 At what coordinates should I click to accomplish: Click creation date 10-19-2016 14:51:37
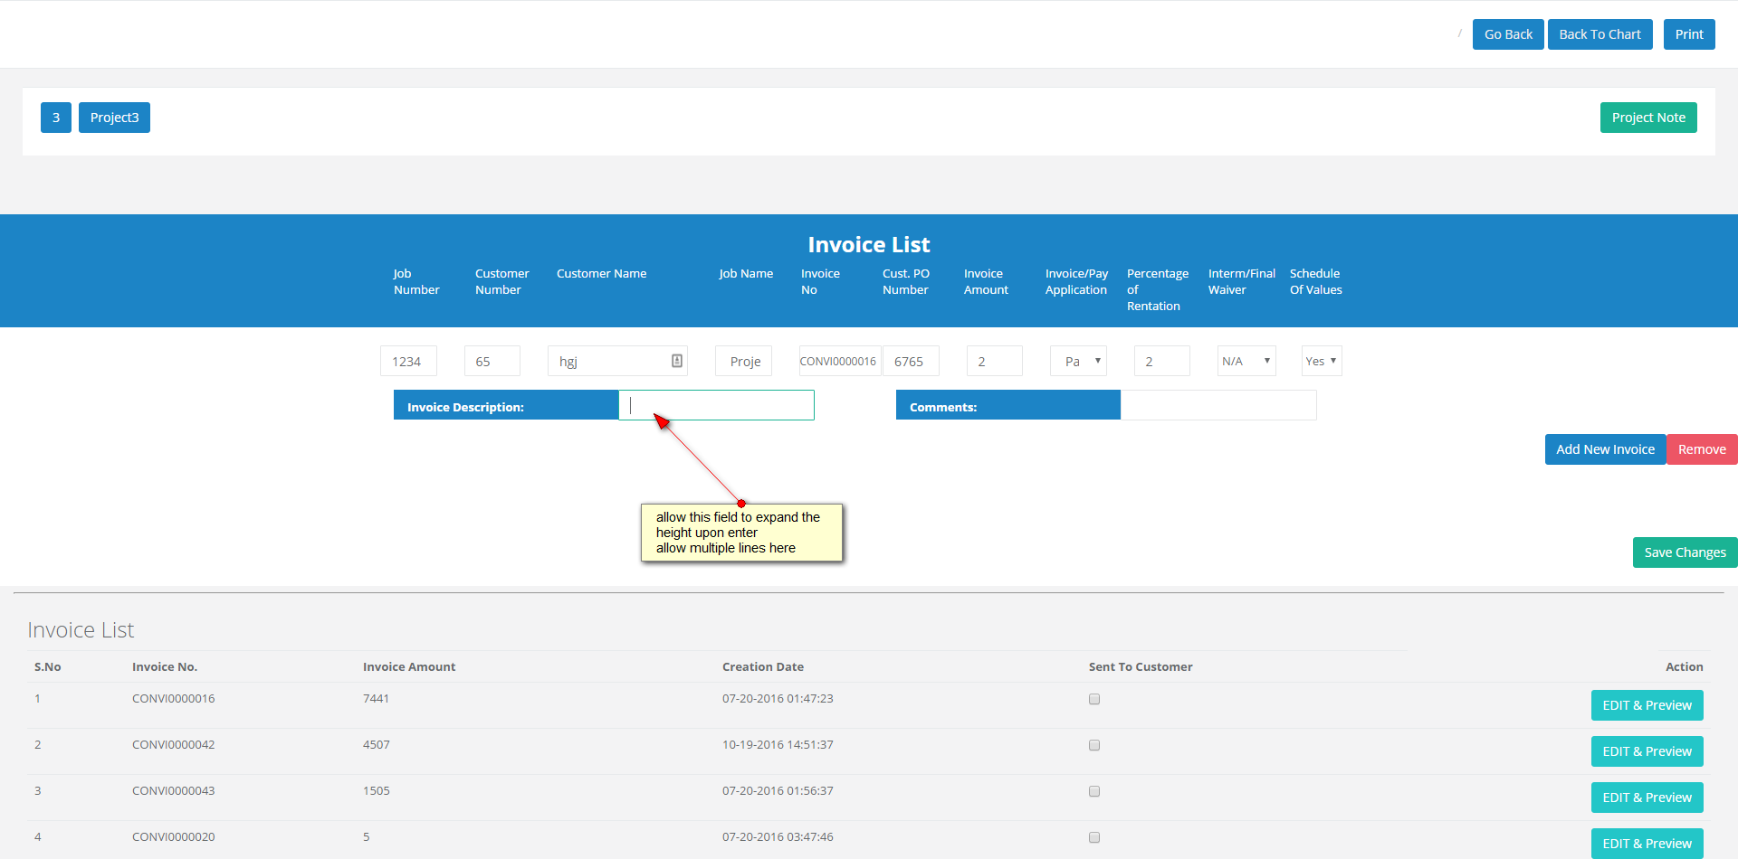(778, 745)
